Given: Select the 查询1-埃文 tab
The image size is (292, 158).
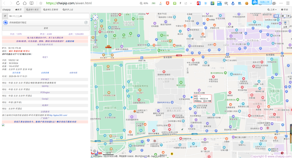Looking at the screenshot, I should click(32, 9).
